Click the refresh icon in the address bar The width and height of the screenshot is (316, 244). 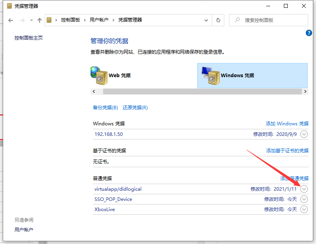coord(218,20)
